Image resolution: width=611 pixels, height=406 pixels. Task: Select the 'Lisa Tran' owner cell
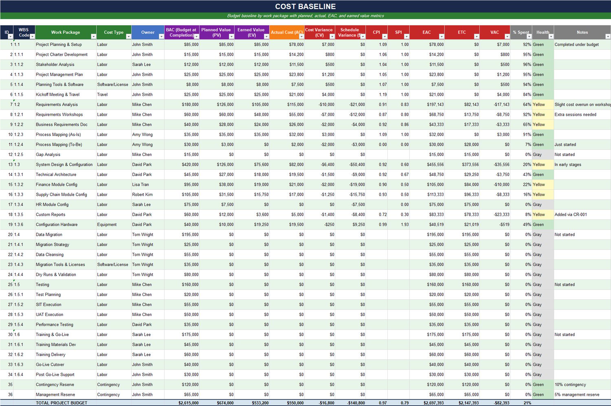pyautogui.click(x=147, y=184)
